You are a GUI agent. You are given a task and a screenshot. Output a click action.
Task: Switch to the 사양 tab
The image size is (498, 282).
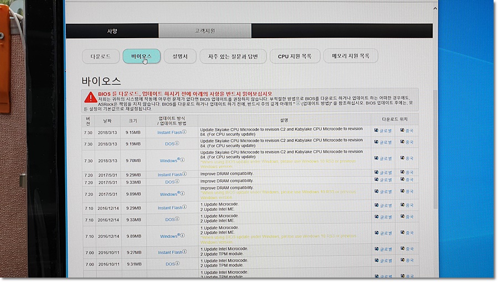coord(112,31)
